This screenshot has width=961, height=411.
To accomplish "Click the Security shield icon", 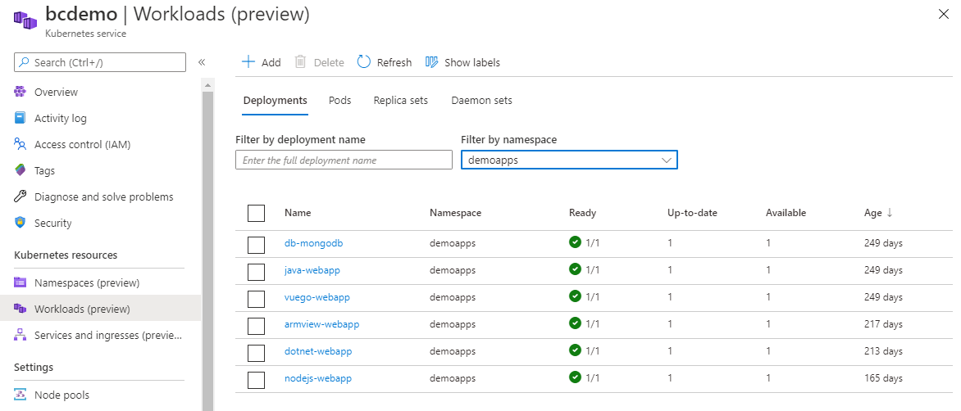I will click(x=20, y=223).
